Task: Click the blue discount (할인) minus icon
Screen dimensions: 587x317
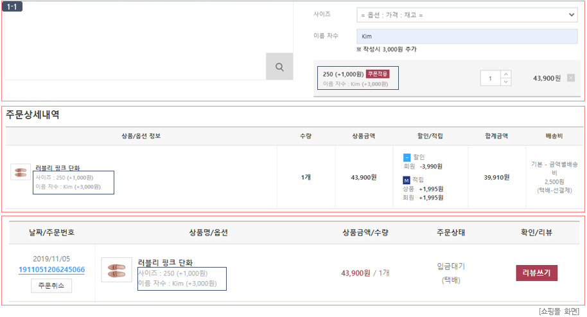Action: click(407, 157)
